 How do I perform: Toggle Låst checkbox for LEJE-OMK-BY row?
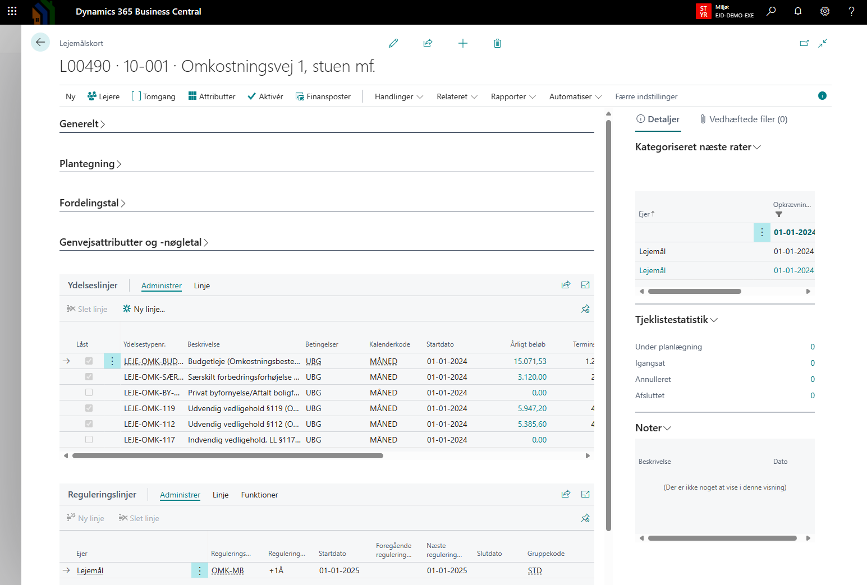pos(89,393)
